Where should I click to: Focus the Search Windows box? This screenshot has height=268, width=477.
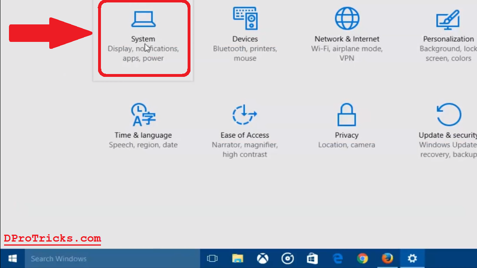(112, 259)
